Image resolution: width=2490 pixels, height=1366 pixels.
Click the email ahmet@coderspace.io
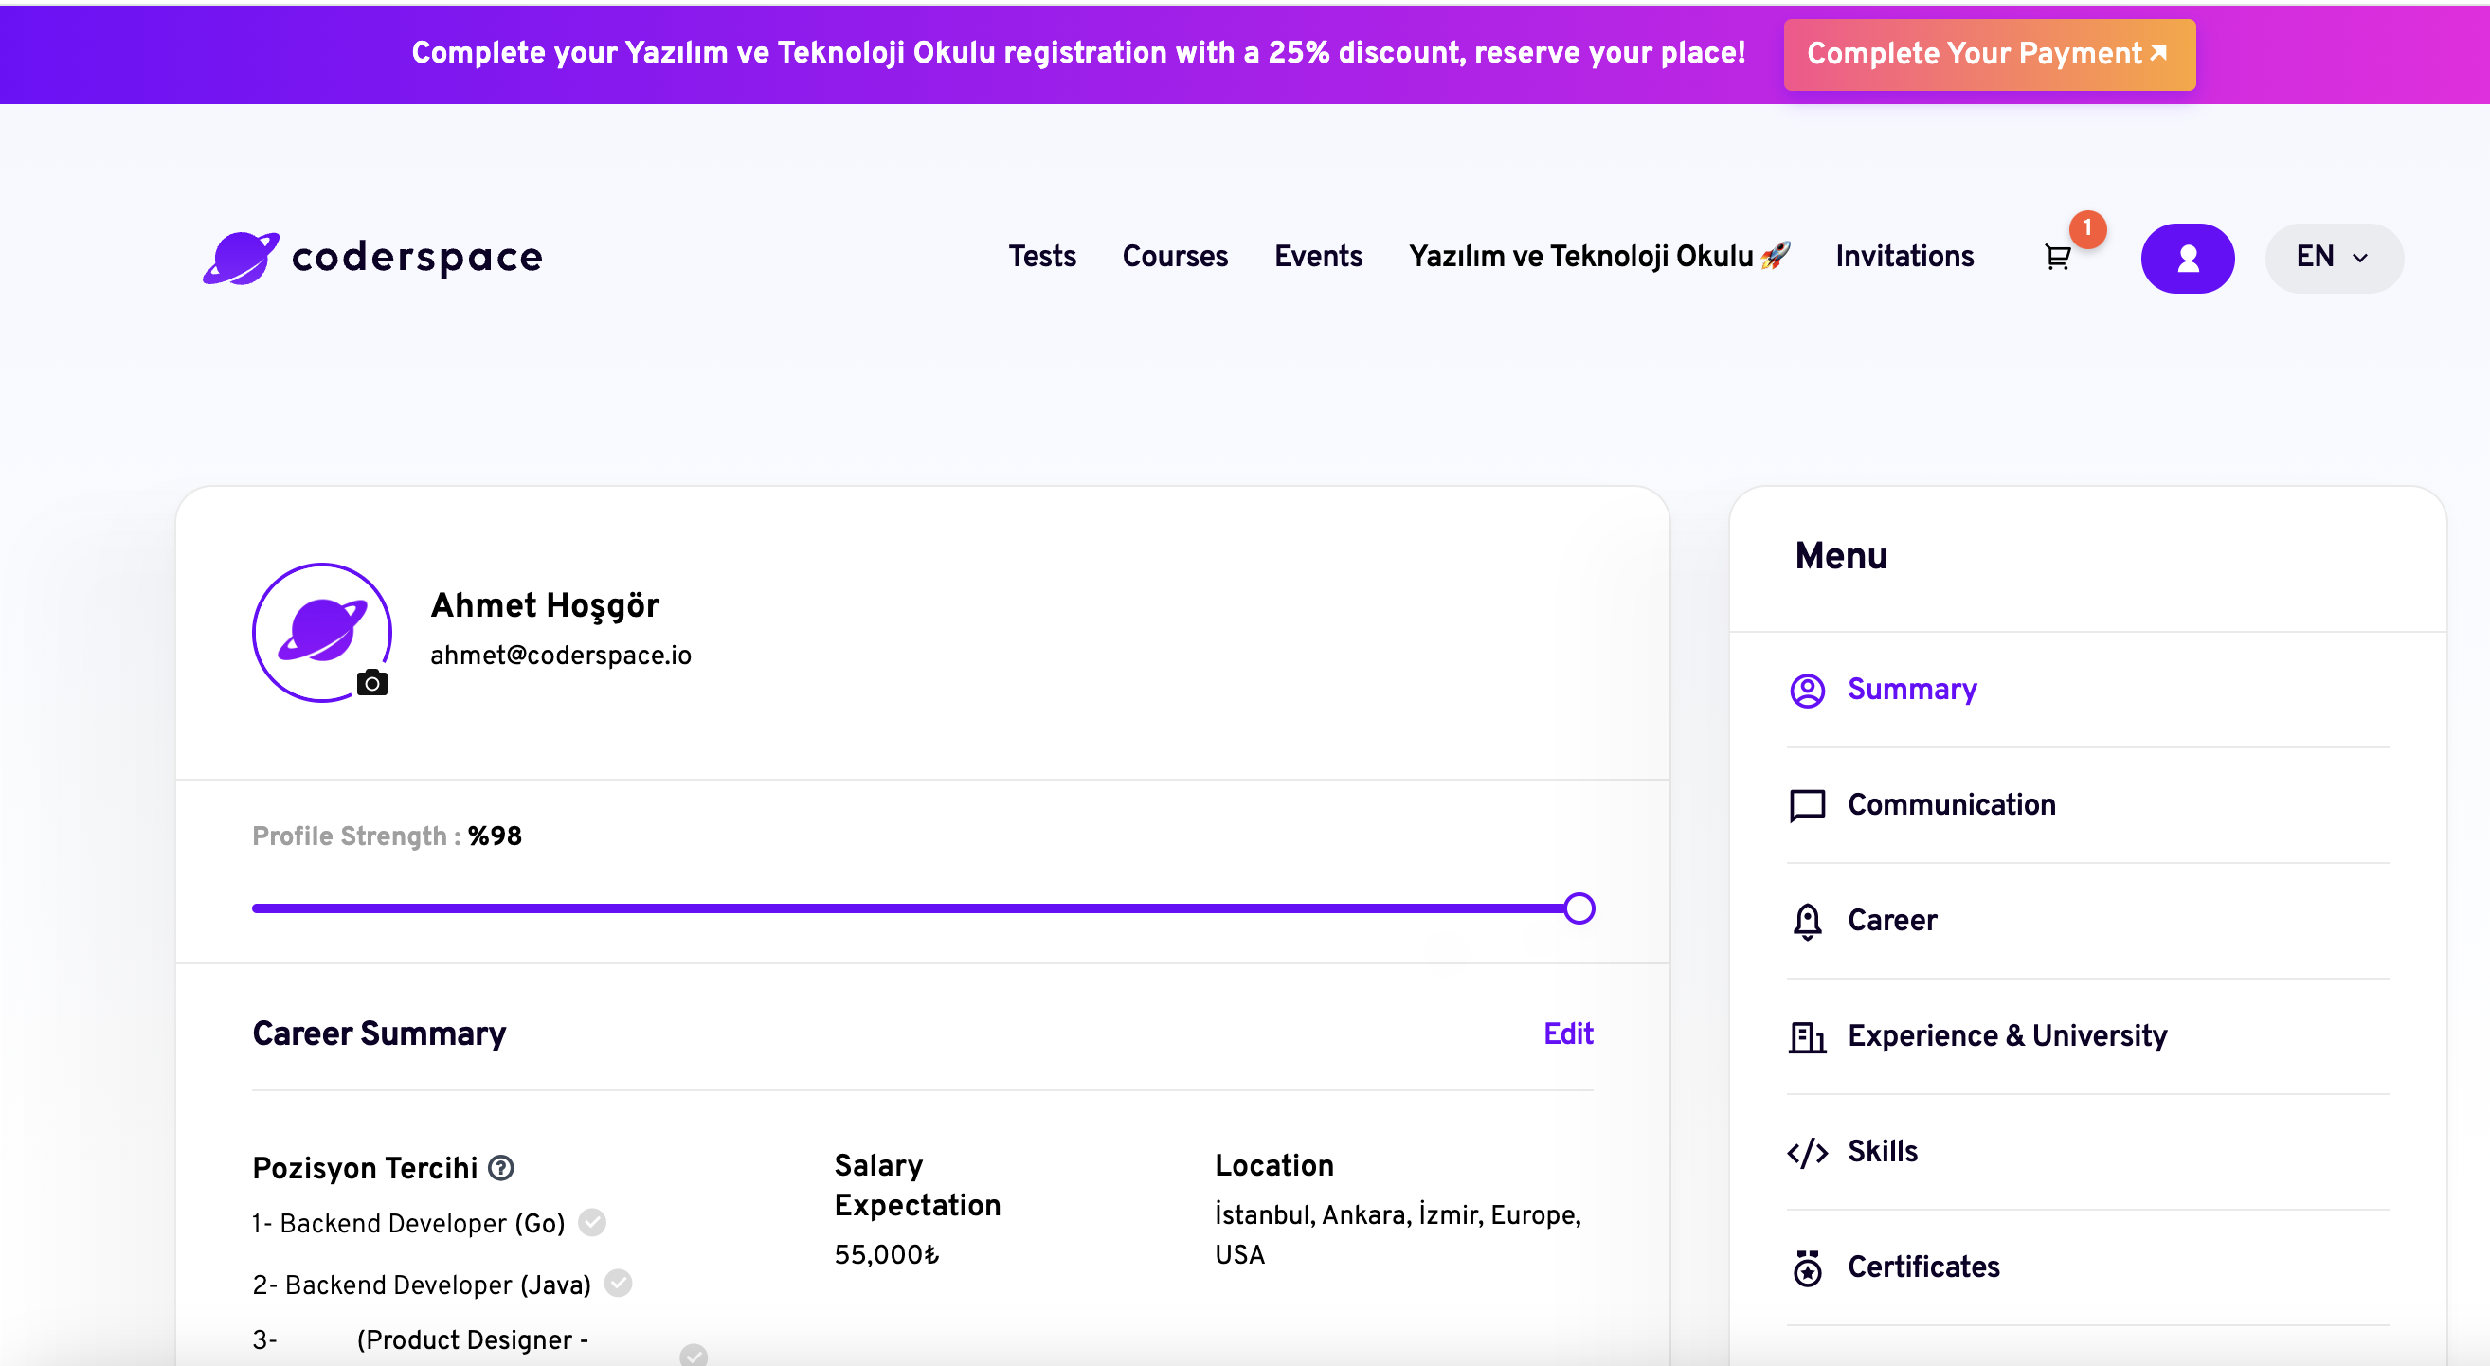[x=561, y=656]
